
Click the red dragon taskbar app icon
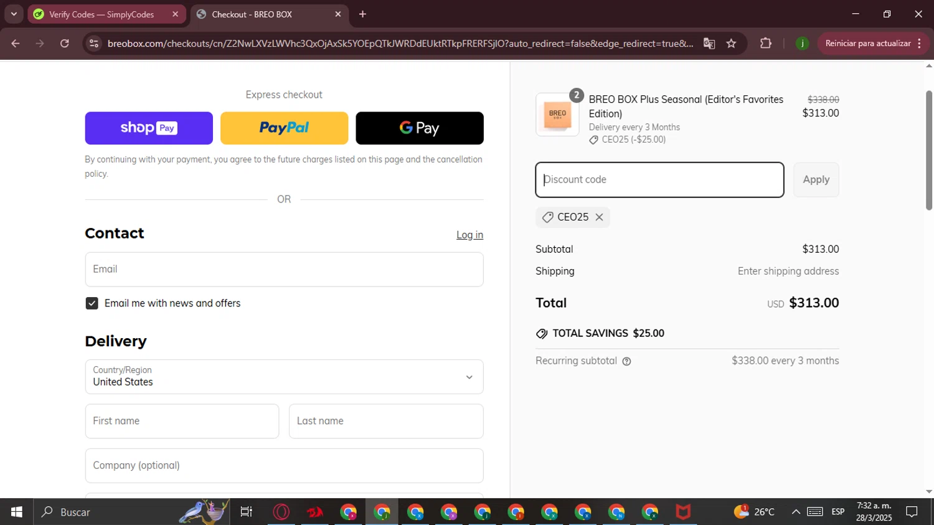click(315, 512)
